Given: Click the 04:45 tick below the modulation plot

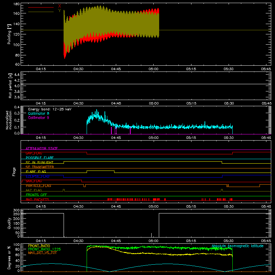Looking at the screenshot, I should pyautogui.click(x=116, y=138).
